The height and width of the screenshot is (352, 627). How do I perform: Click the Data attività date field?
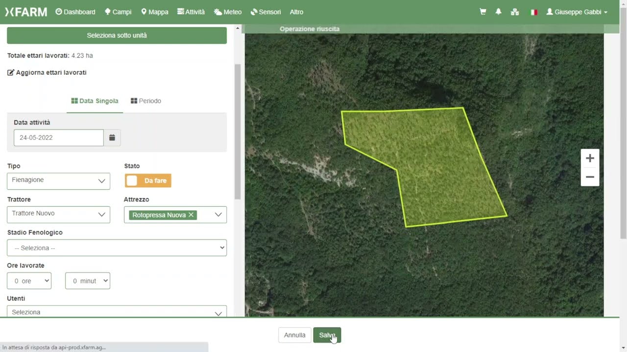click(x=59, y=138)
